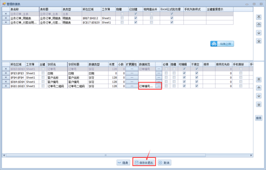Open 数据类型 cell of 客户编号 row
Screen dimensions: 266x170
point(98,82)
